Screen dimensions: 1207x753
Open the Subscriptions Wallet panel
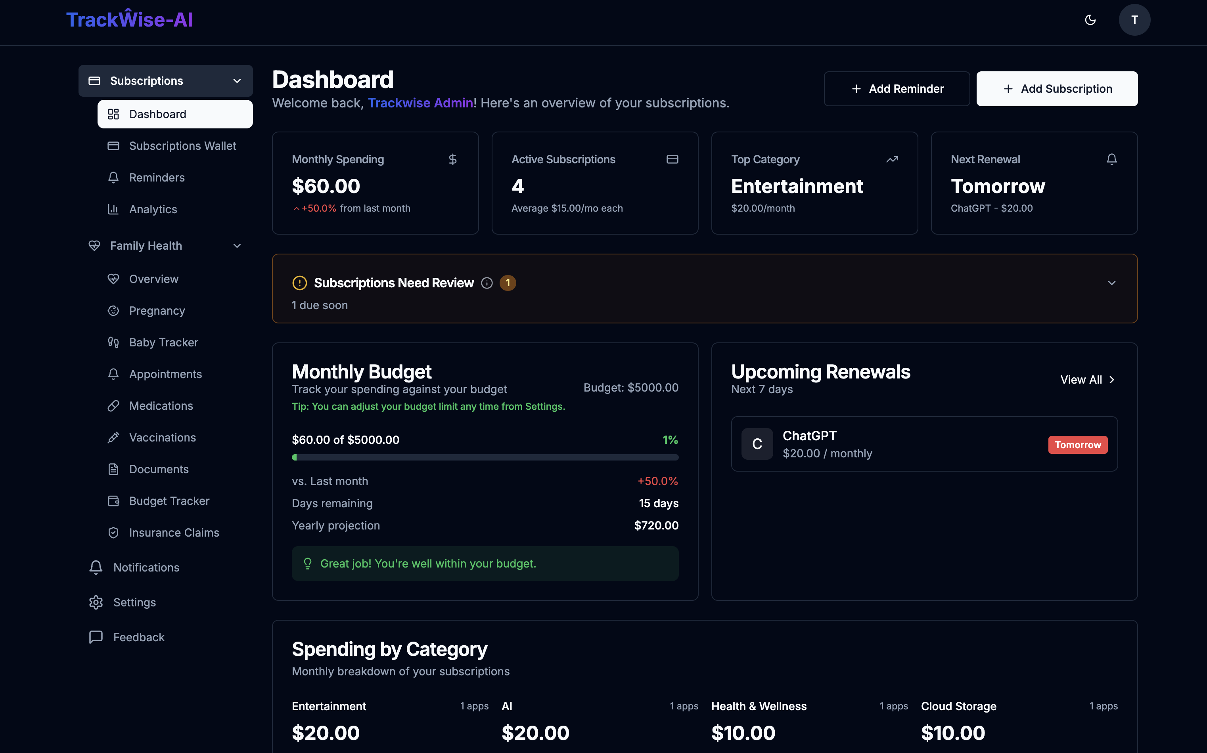coord(182,145)
